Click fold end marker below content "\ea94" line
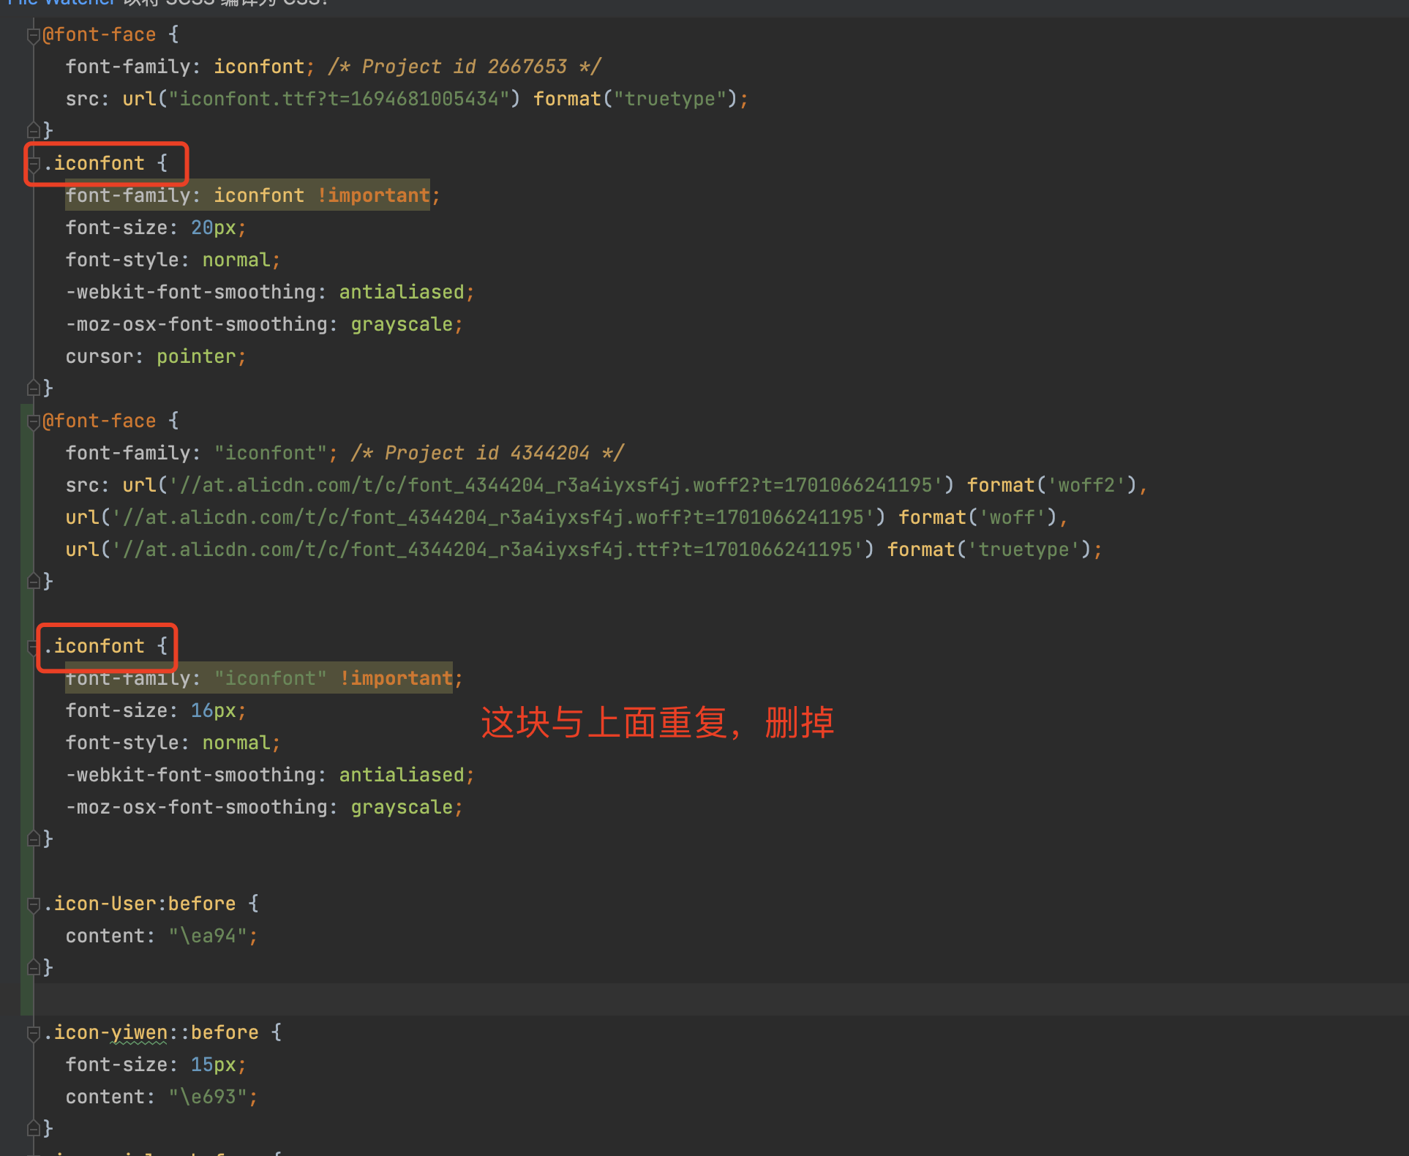The image size is (1409, 1156). (x=33, y=967)
